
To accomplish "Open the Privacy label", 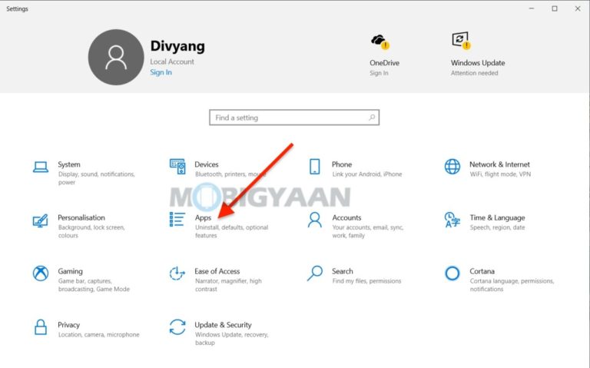I will point(68,325).
